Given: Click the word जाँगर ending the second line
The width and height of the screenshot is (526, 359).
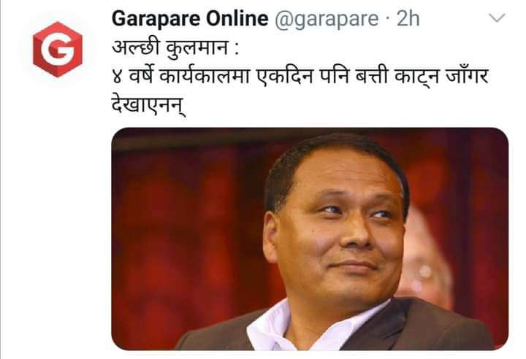Looking at the screenshot, I should (x=467, y=76).
